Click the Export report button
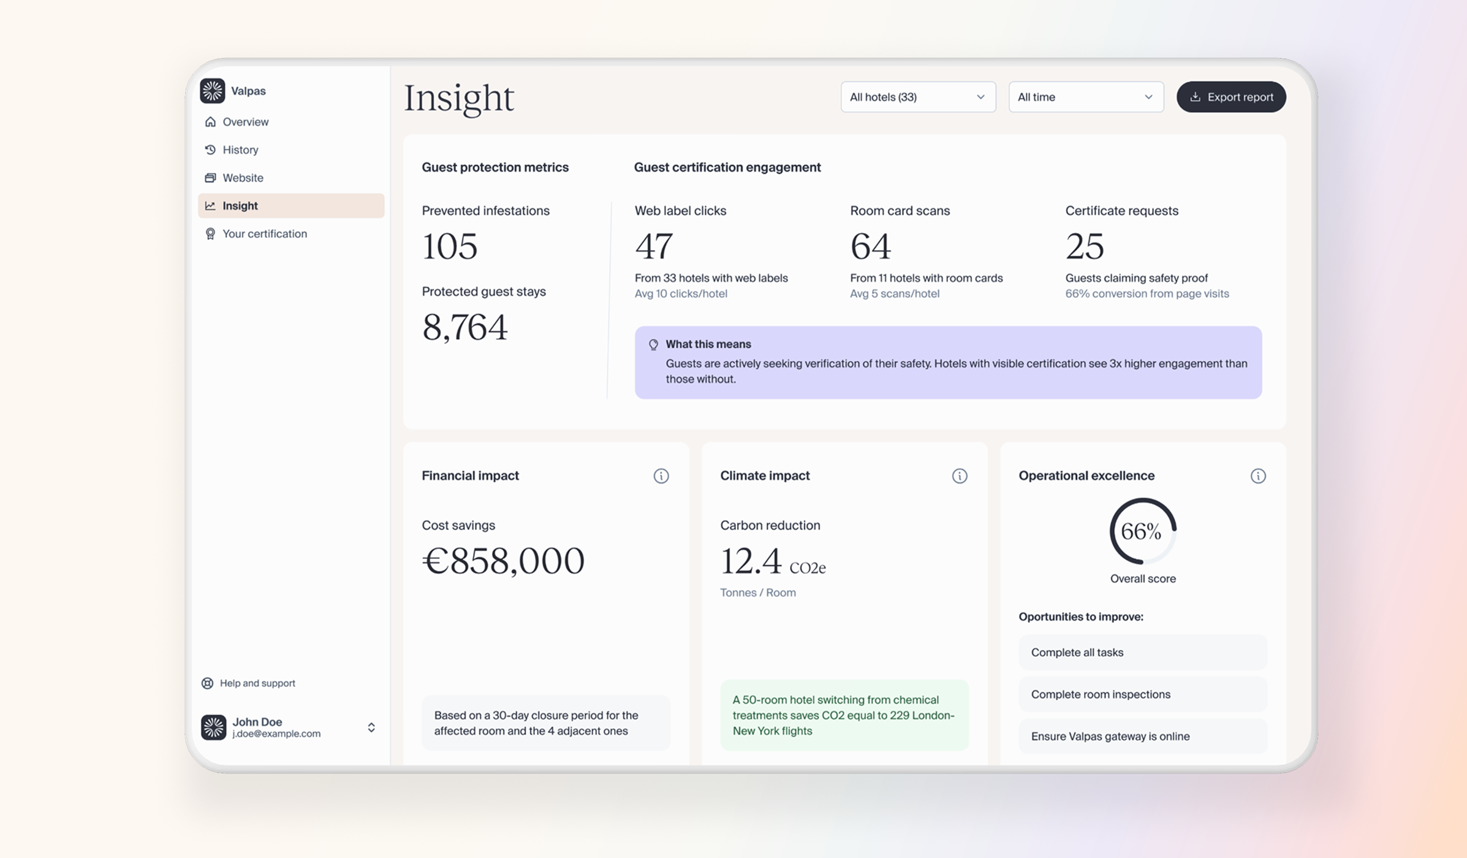The width and height of the screenshot is (1467, 858). [1230, 97]
